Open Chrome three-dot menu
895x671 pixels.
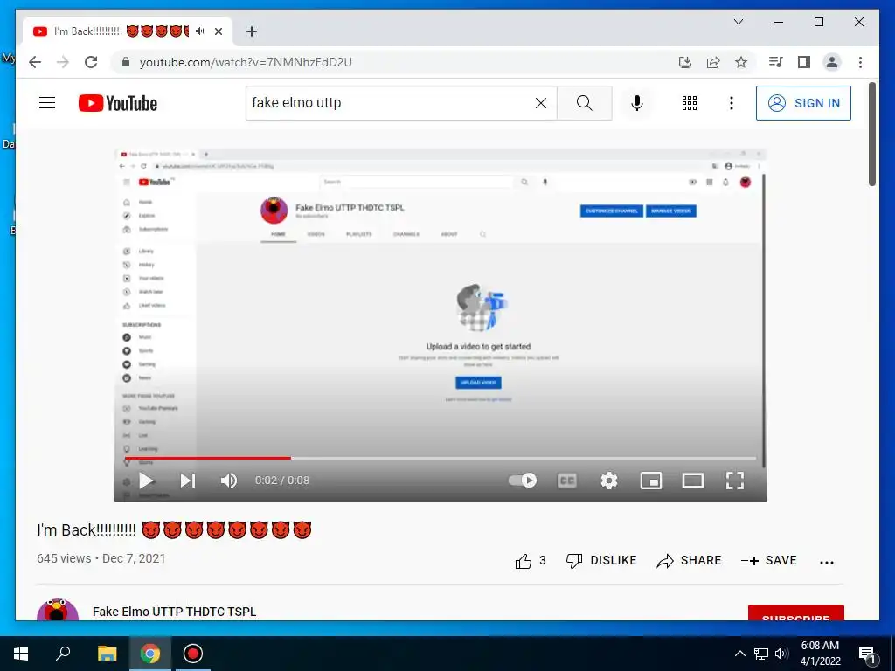(x=860, y=62)
